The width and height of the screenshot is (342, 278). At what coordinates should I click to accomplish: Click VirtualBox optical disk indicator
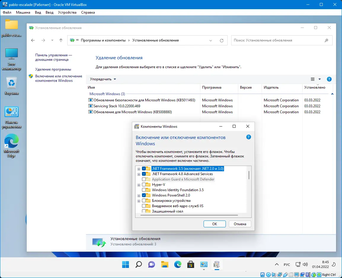tap(268, 275)
